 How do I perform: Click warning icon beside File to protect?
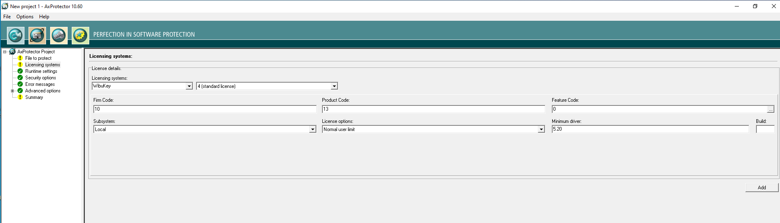(x=20, y=58)
